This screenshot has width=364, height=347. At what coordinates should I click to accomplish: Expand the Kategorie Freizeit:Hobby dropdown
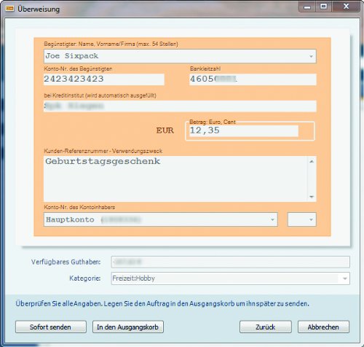click(x=344, y=278)
